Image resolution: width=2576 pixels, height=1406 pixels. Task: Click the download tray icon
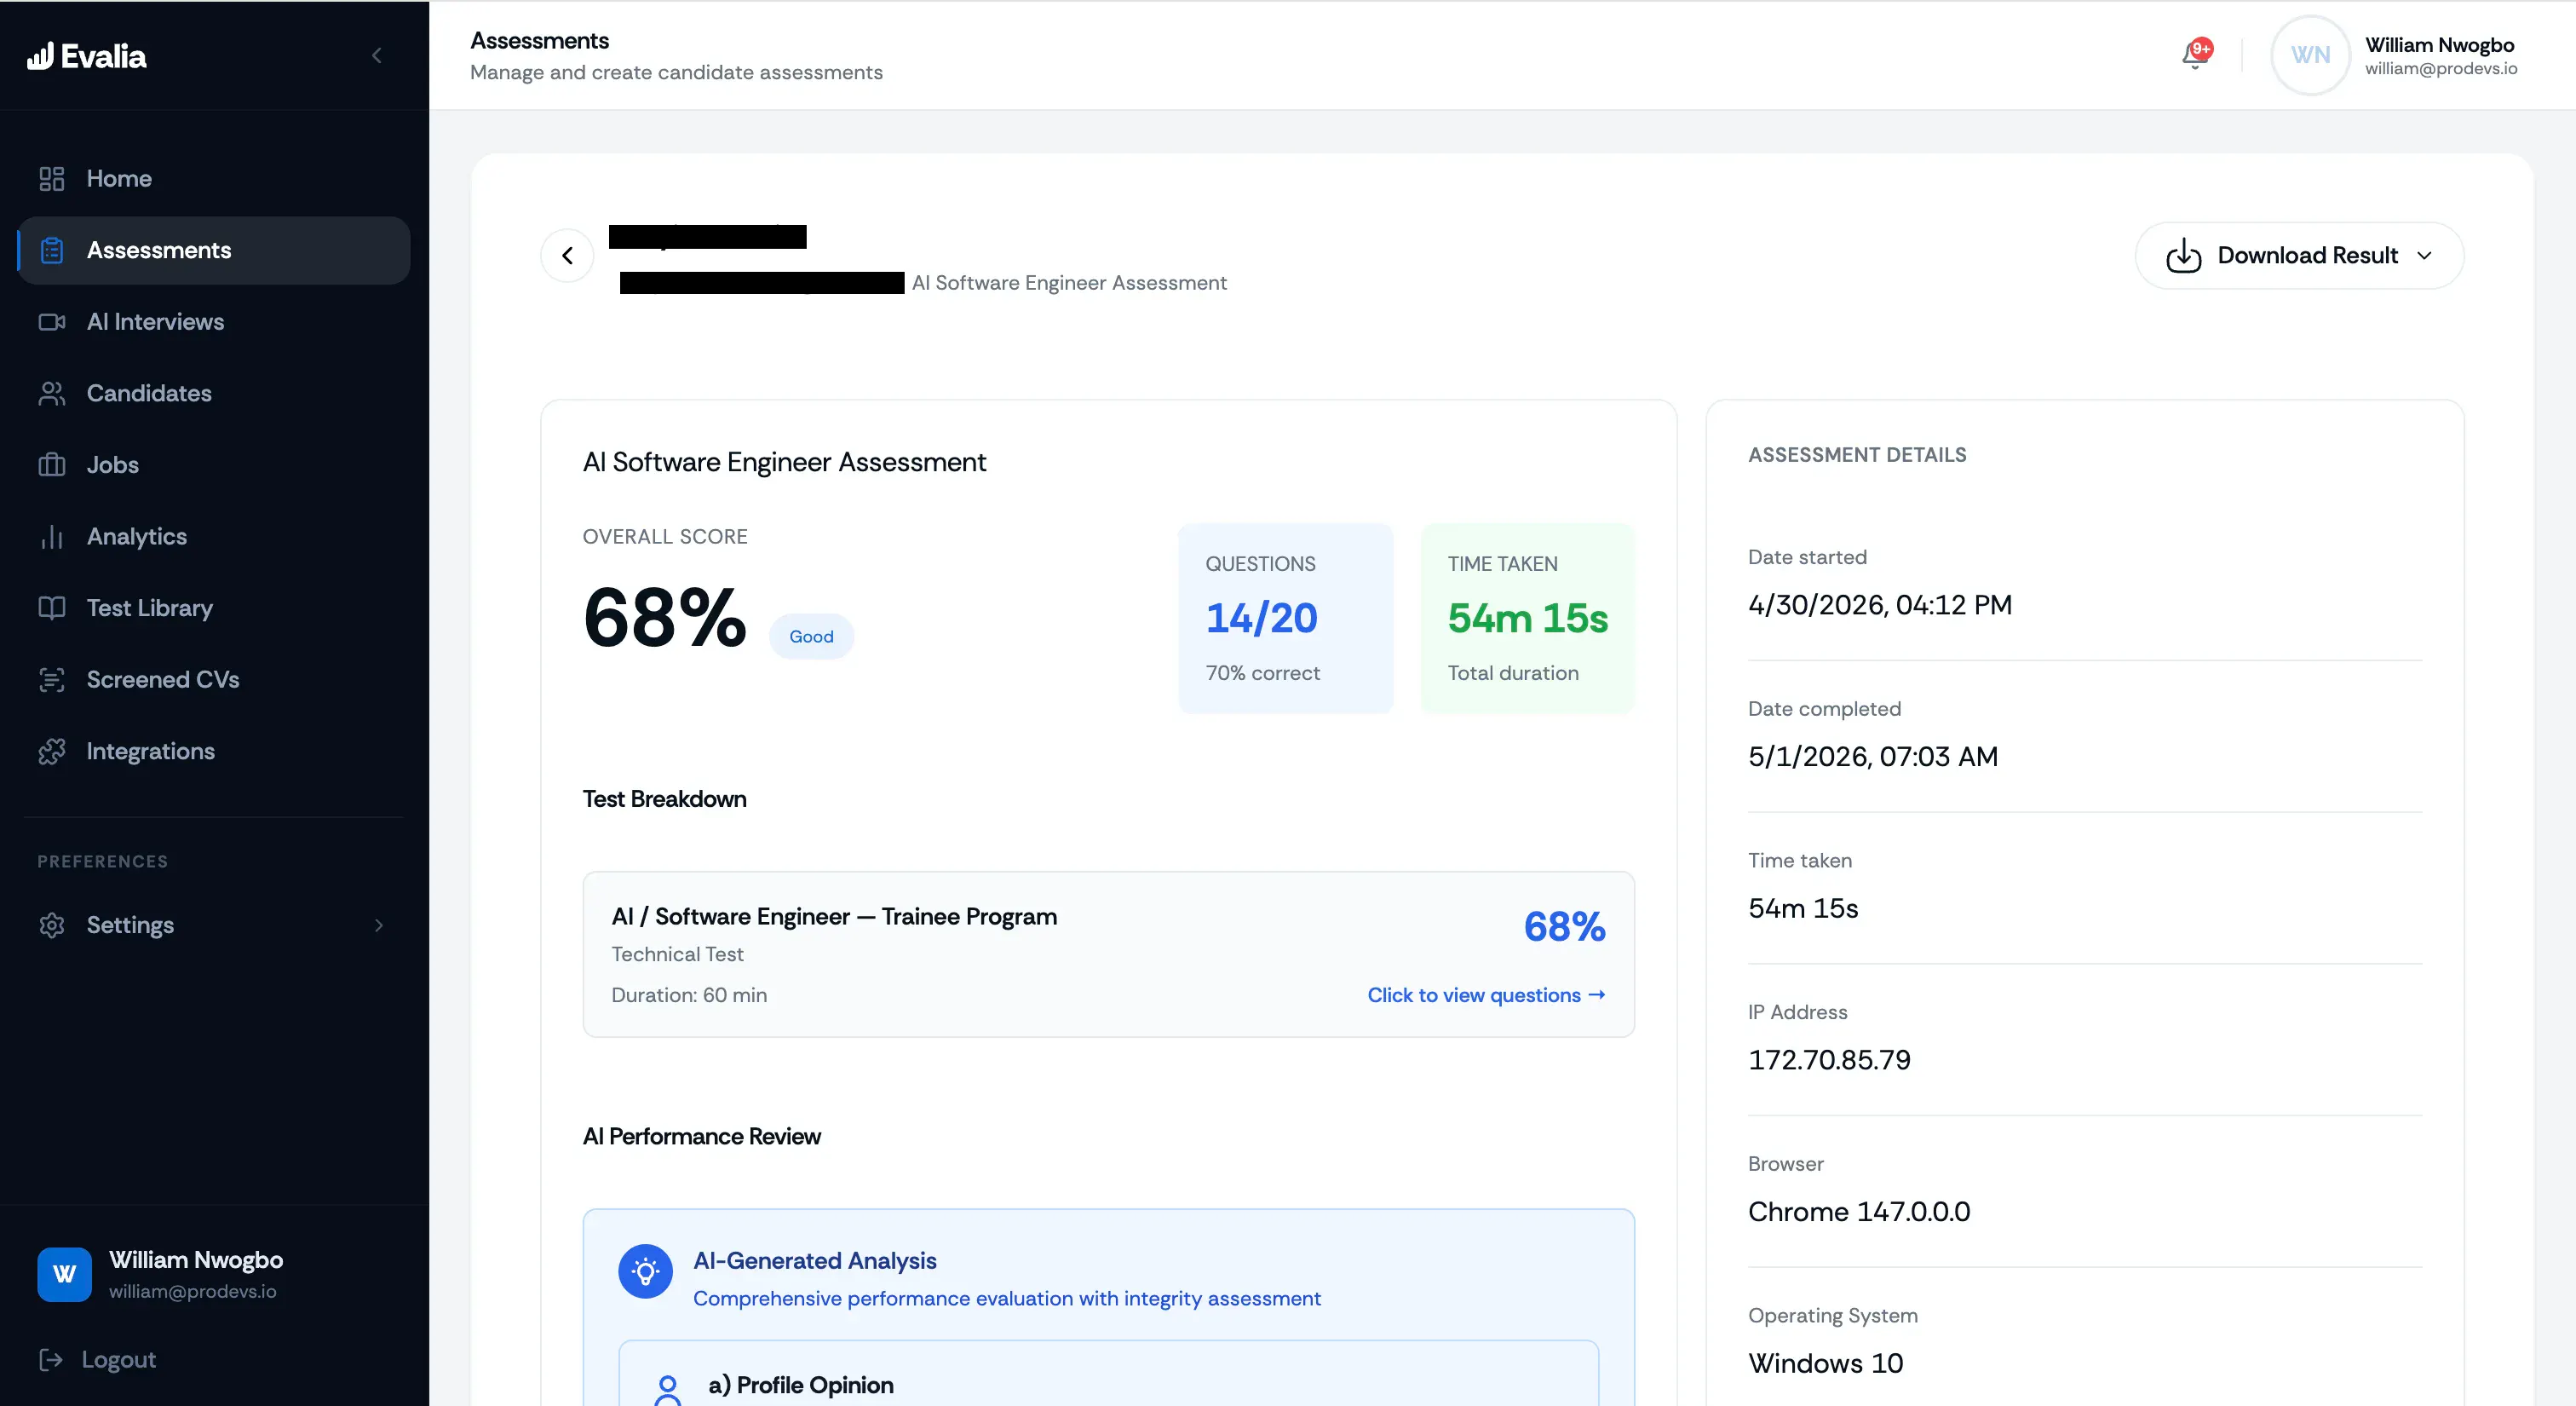[2183, 256]
